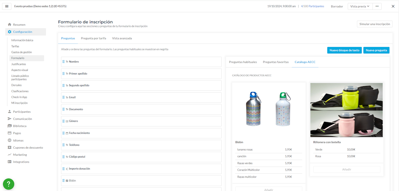This screenshot has height=191, width=399.
Task: Click the Nueva pregunta button
Action: point(376,50)
